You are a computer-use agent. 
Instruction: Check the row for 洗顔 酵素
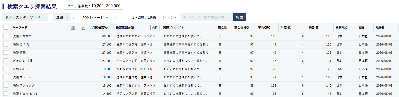coord(6,52)
